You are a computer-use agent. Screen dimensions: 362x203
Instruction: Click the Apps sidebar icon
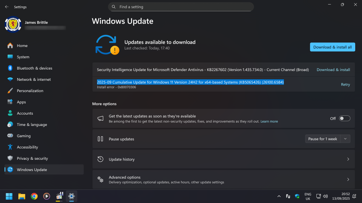click(10, 102)
